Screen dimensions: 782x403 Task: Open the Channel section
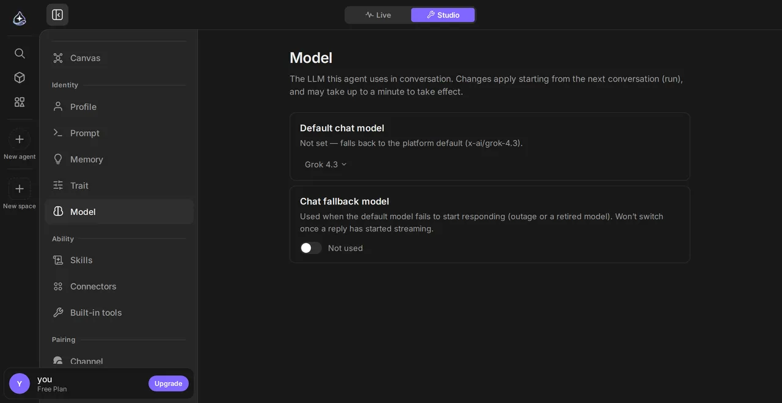click(119, 360)
